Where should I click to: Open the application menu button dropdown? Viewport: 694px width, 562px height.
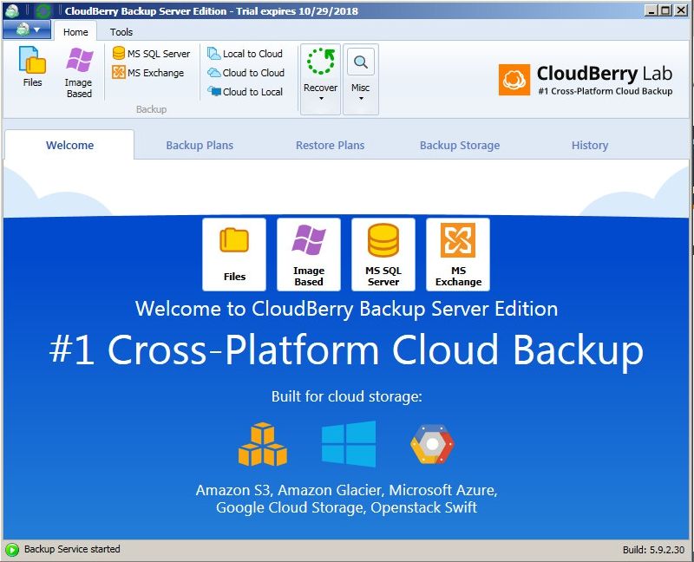pyautogui.click(x=27, y=29)
